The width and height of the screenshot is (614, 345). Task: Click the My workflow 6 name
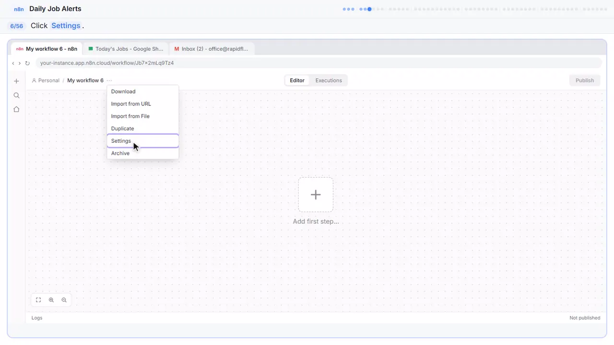[x=85, y=80]
